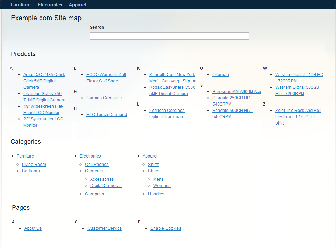Open Western Digital 500GB HD link
This screenshot has height=247, width=336.
pos(297,91)
